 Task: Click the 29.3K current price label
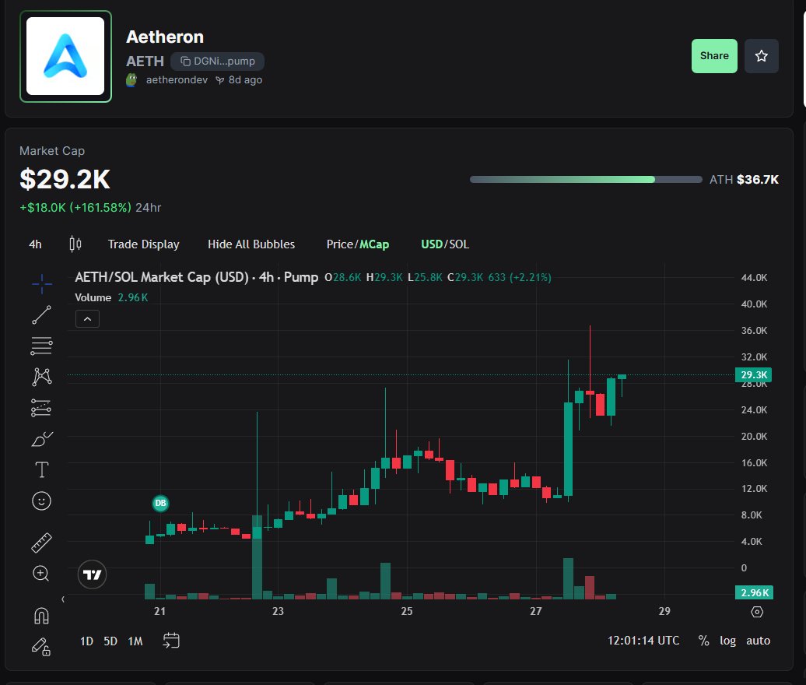[x=754, y=375]
